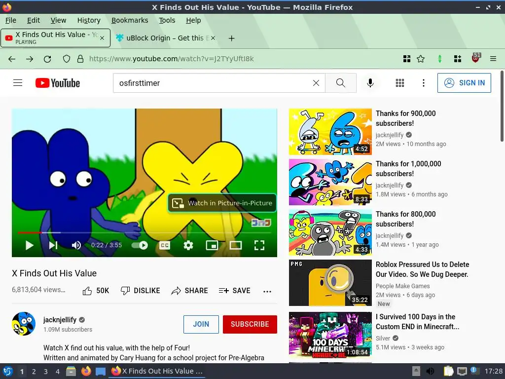
Task: Toggle the autoplay switch in the player
Action: (140, 245)
